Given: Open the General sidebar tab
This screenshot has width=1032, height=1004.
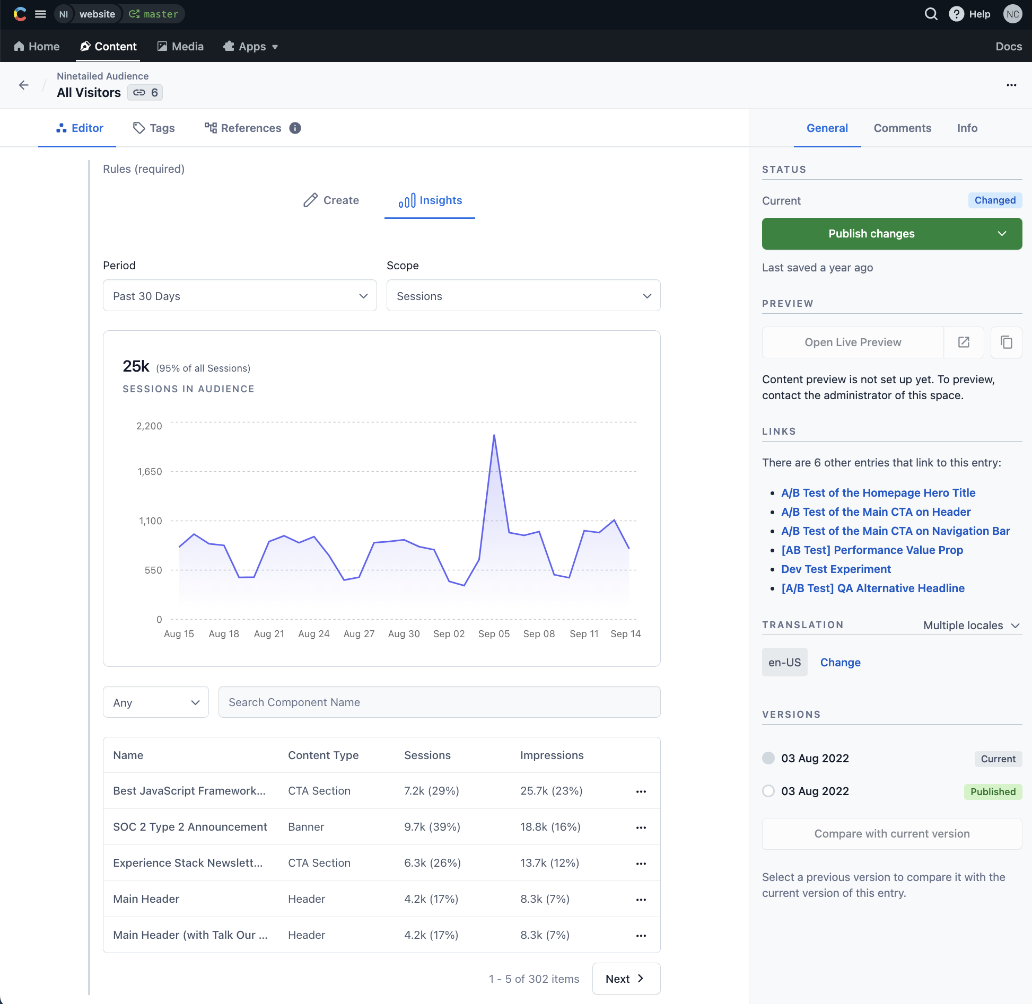Looking at the screenshot, I should pyautogui.click(x=827, y=128).
